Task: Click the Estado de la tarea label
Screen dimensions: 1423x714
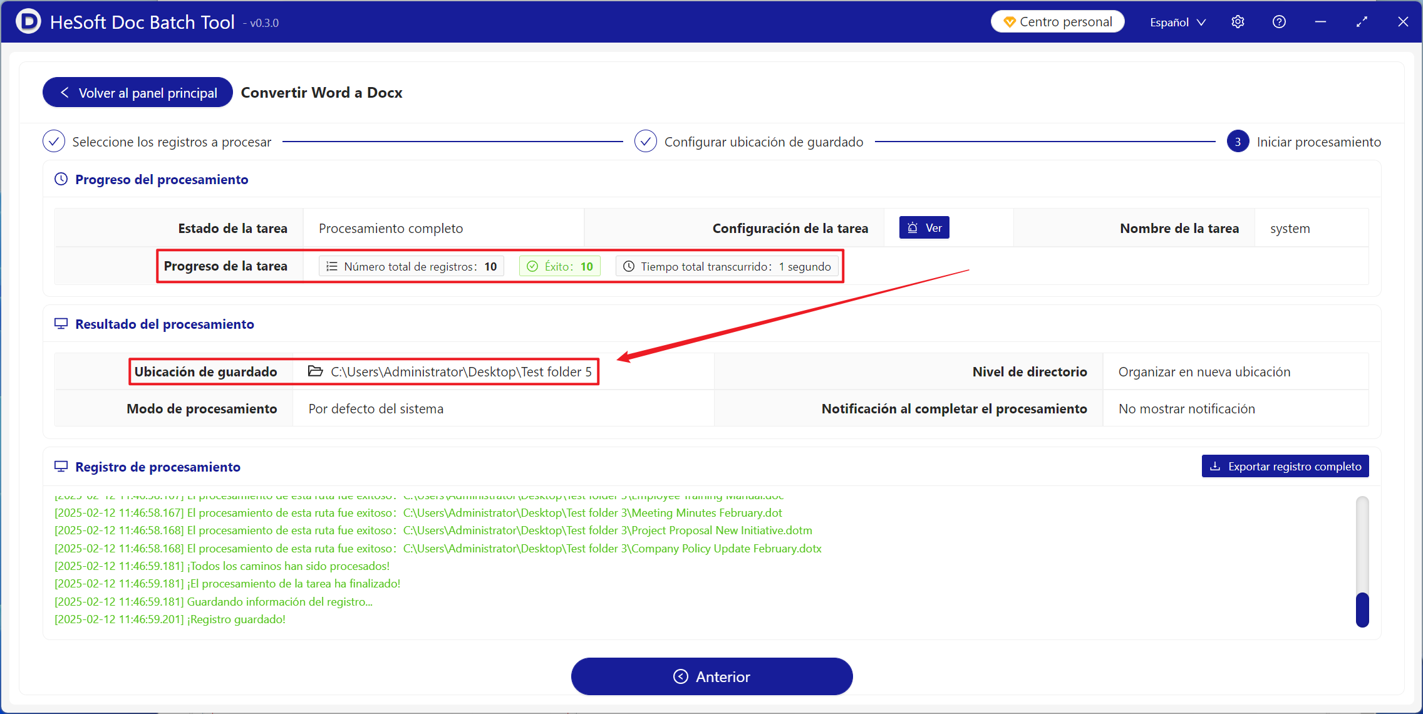Action: pyautogui.click(x=232, y=229)
